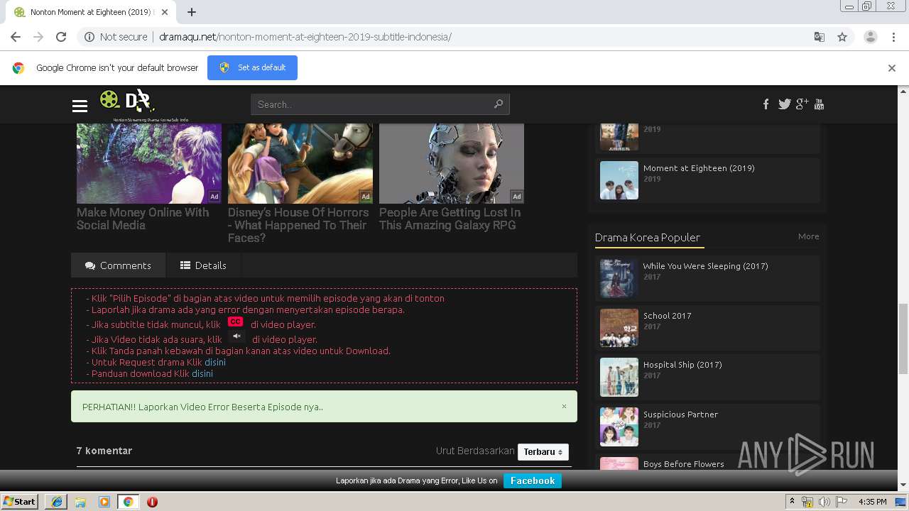909x511 pixels.
Task: Open the Windows Start button
Action: coord(20,502)
